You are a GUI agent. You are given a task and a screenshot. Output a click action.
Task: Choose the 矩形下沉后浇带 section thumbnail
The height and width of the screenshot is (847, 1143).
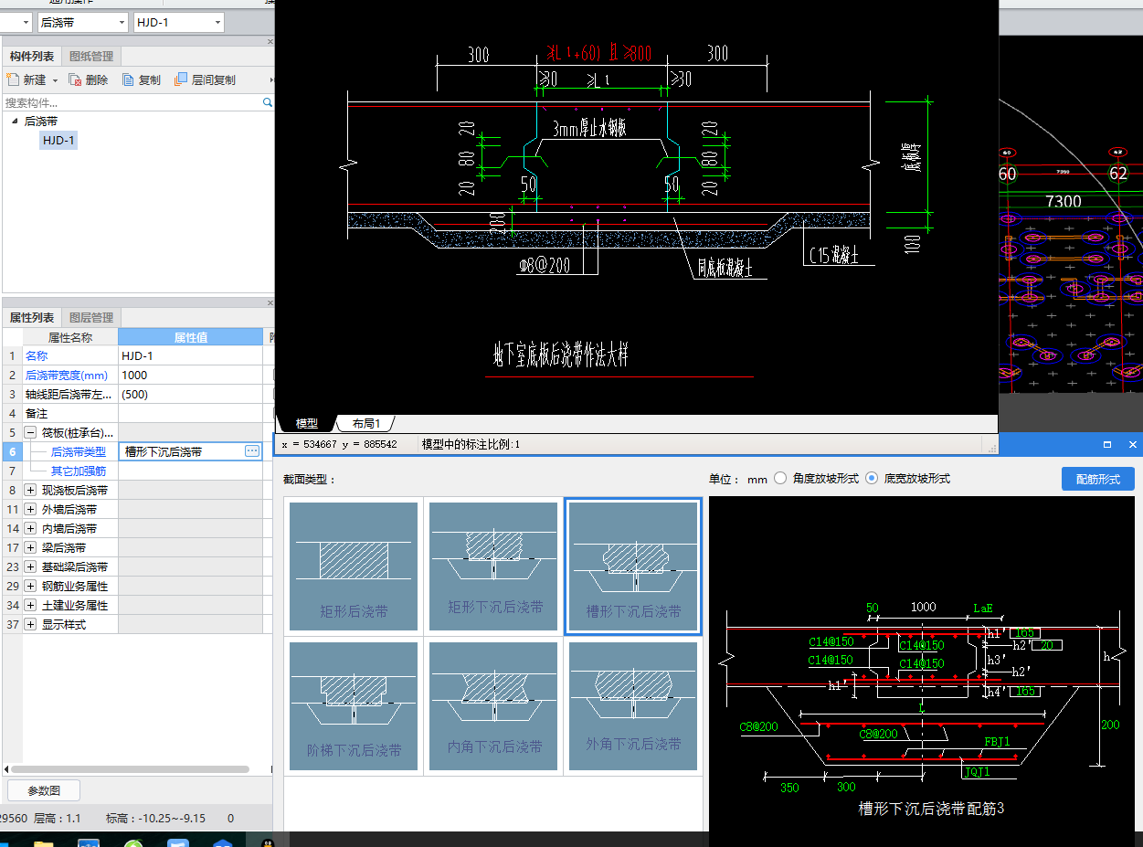pyautogui.click(x=493, y=566)
